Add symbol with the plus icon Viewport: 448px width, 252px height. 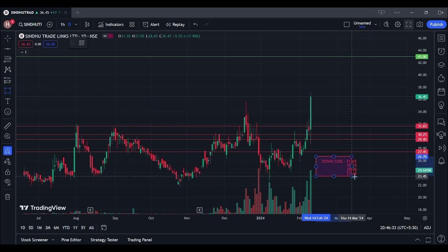50,24
